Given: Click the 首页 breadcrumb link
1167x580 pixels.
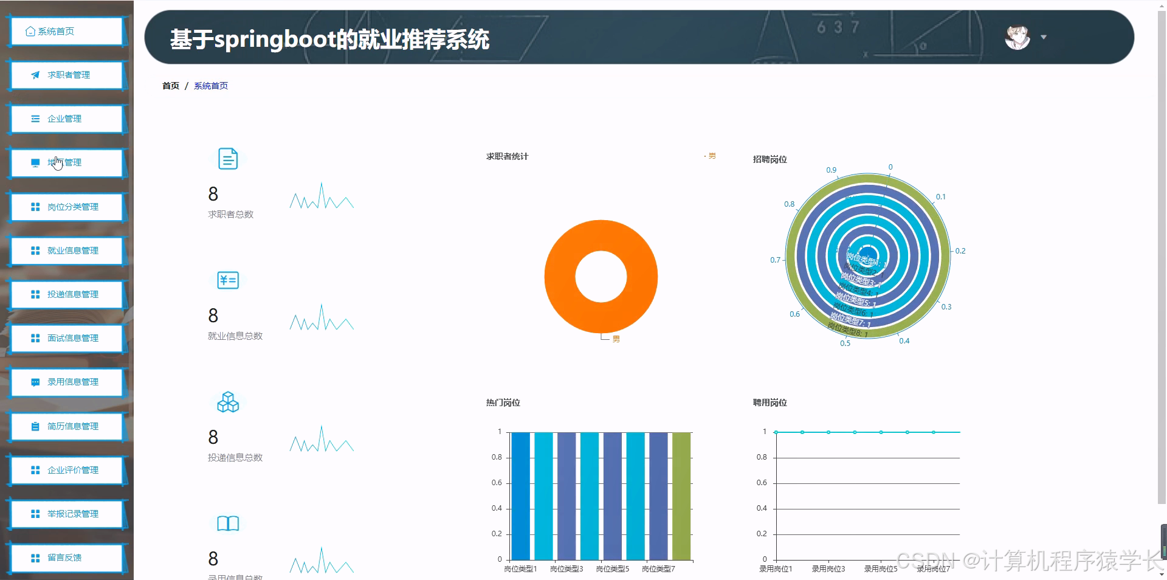Looking at the screenshot, I should tap(171, 86).
